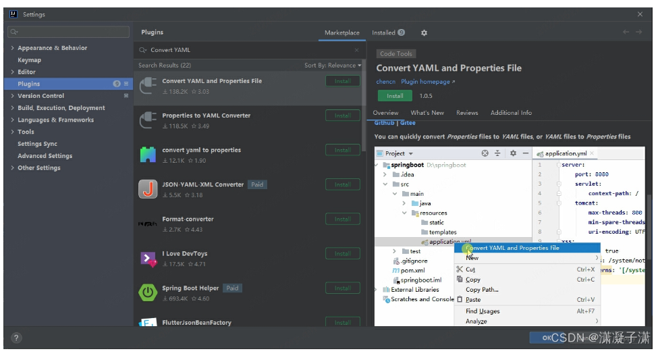Screen dimensions: 658x364
Task: Click the Version Control row project icon
Action: (126, 96)
